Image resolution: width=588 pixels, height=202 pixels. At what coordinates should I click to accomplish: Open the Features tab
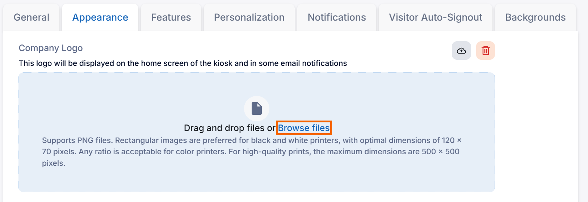171,17
